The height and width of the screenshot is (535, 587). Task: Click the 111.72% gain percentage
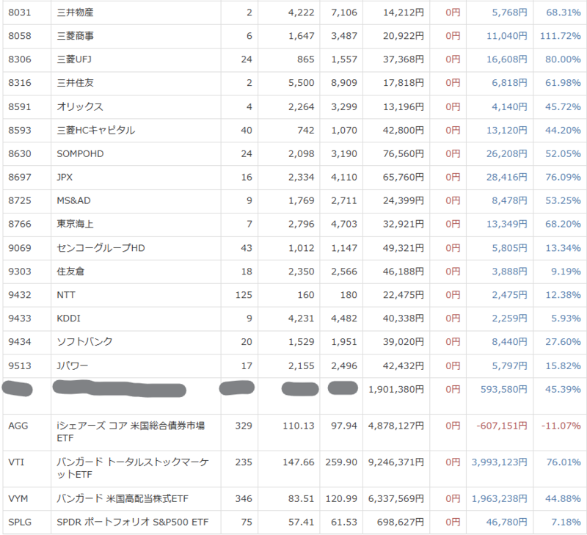click(560, 36)
